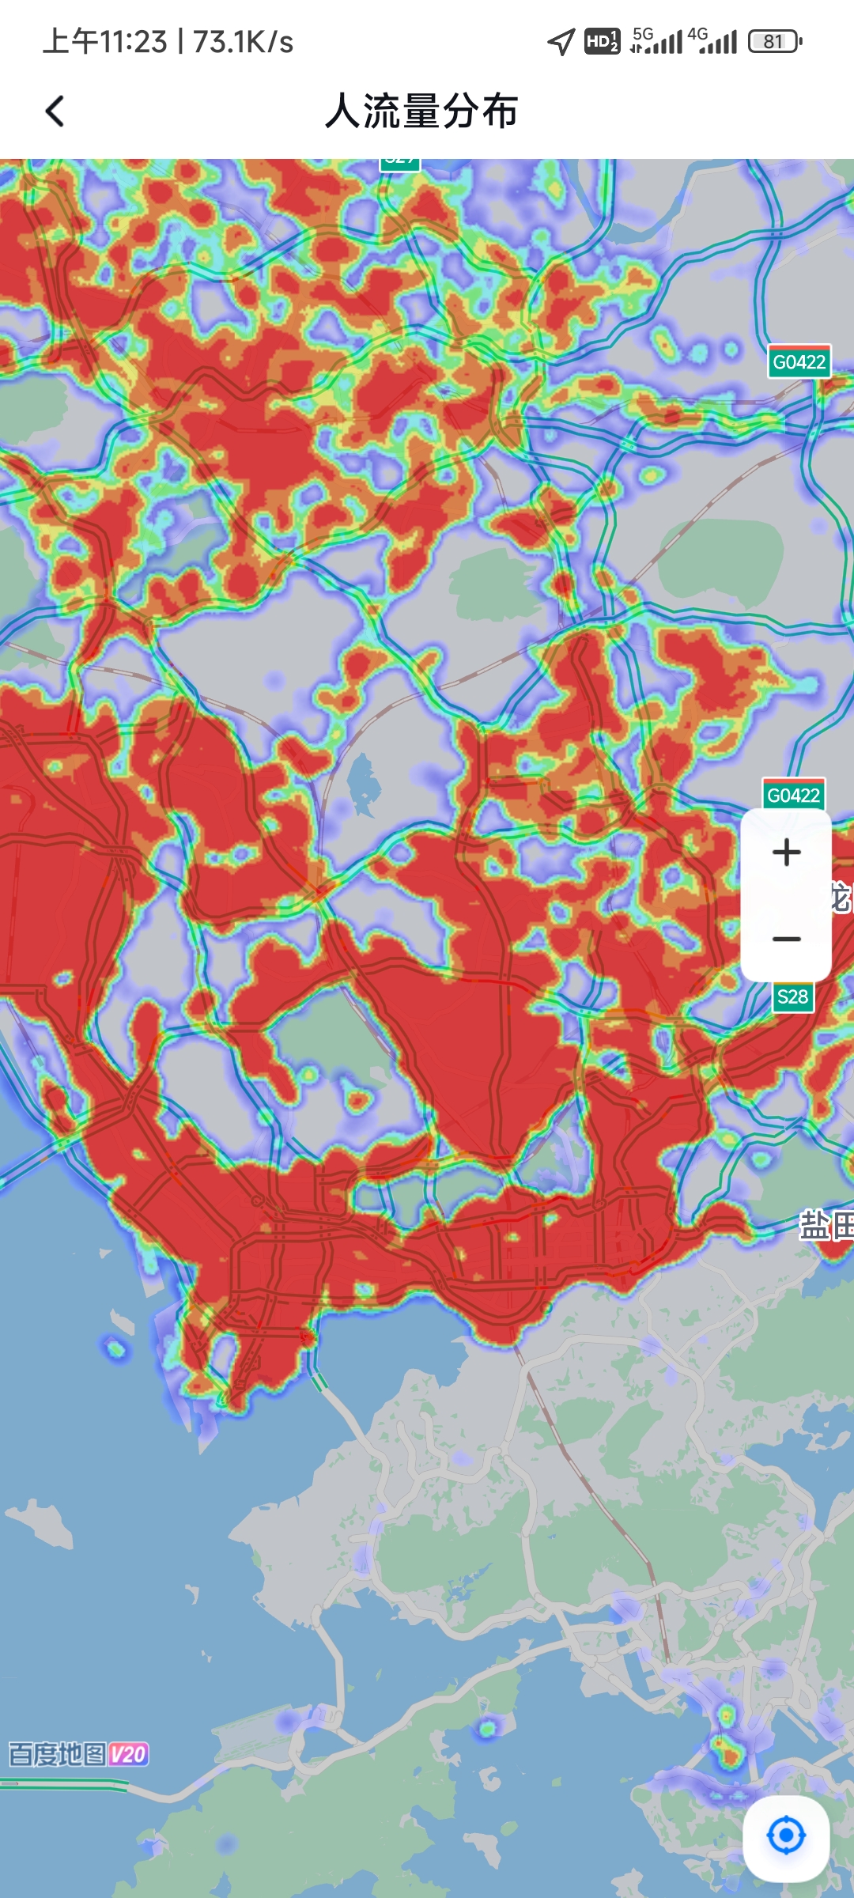This screenshot has height=1898, width=854.
Task: Tap the back arrow in header
Action: (55, 112)
